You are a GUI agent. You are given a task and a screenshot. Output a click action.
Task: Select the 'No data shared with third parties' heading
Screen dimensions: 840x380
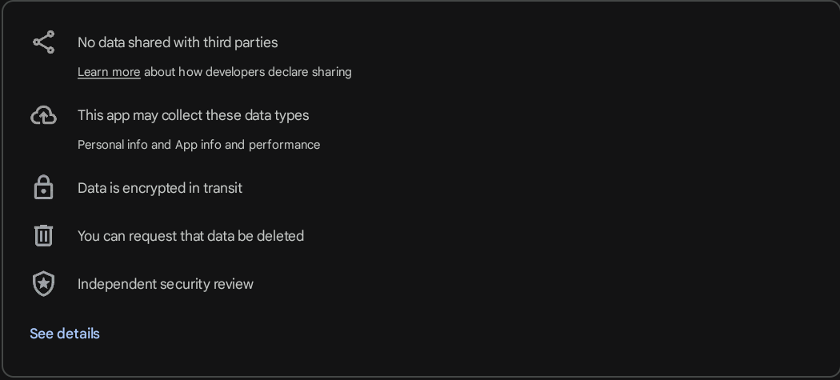[178, 42]
